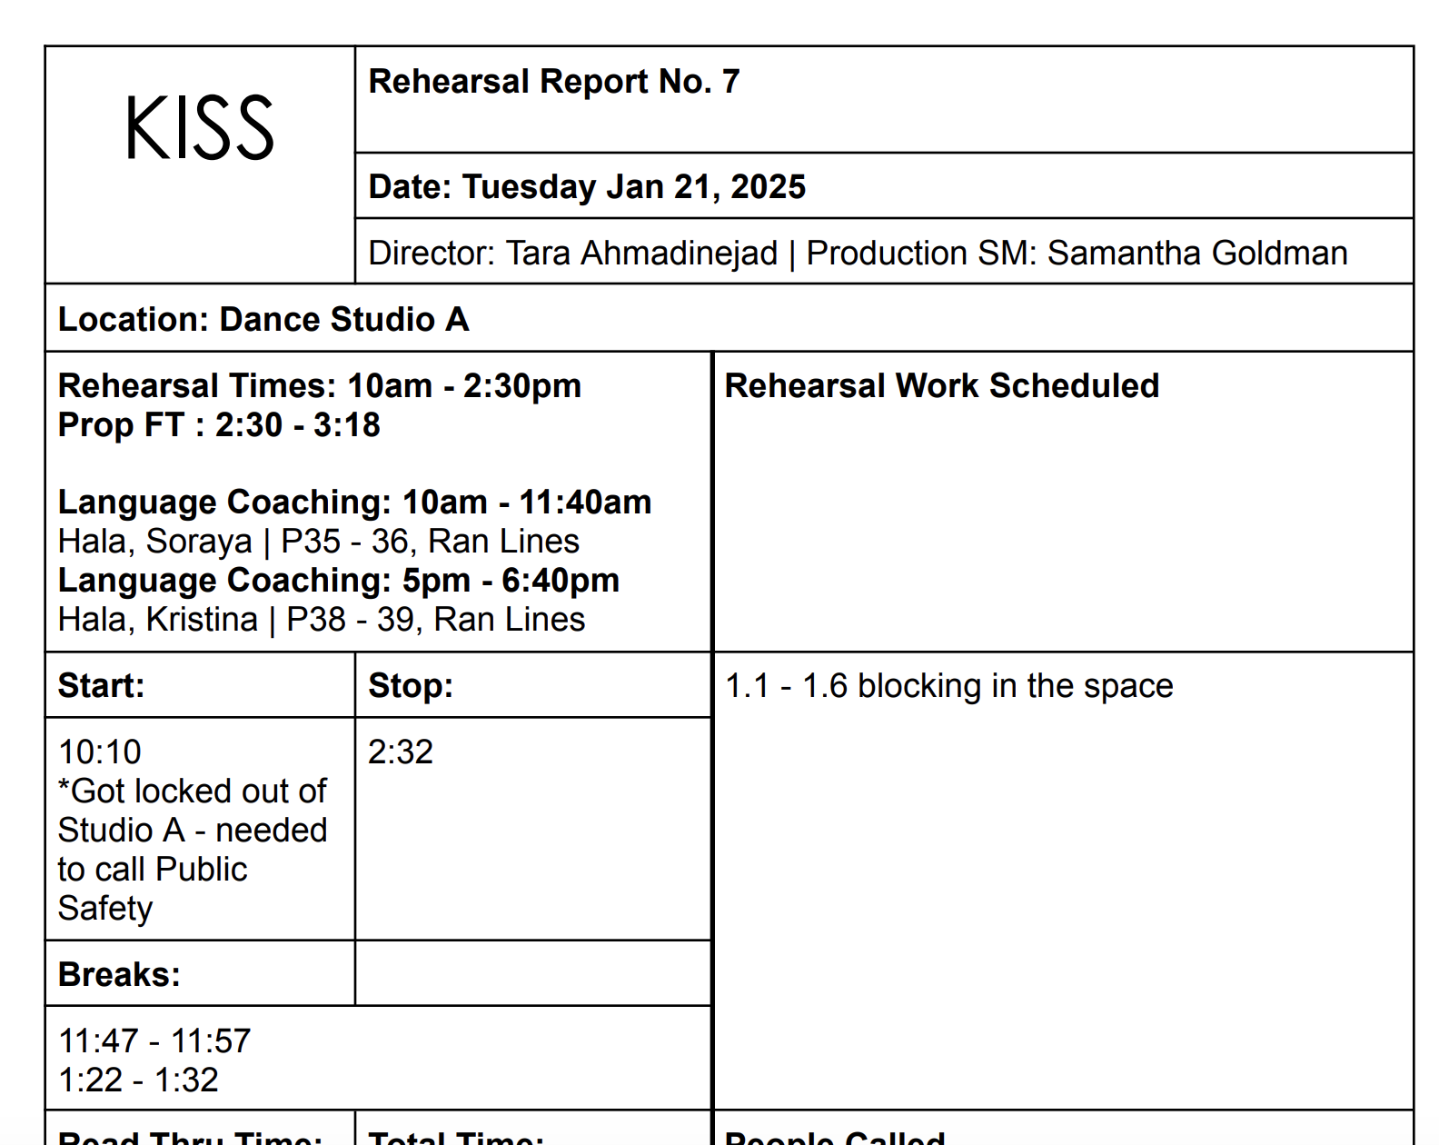The width and height of the screenshot is (1439, 1145).
Task: Click the Start: column header
Action: (x=200, y=685)
